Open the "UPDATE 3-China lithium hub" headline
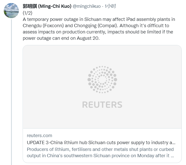 coord(101,142)
